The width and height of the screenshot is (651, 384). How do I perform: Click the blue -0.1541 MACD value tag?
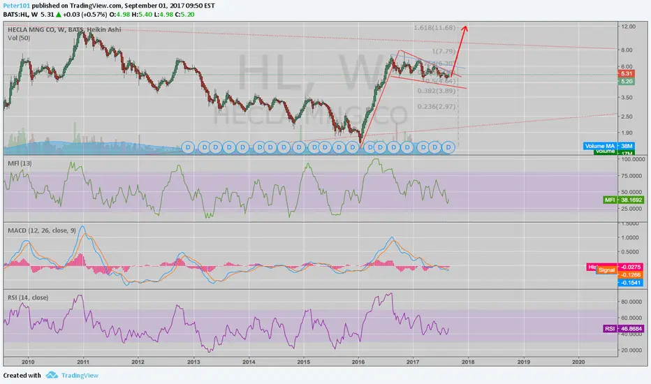(x=631, y=282)
